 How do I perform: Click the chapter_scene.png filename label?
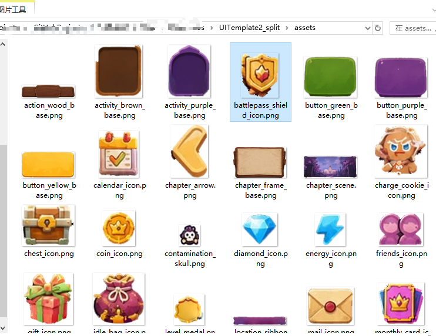pyautogui.click(x=331, y=191)
